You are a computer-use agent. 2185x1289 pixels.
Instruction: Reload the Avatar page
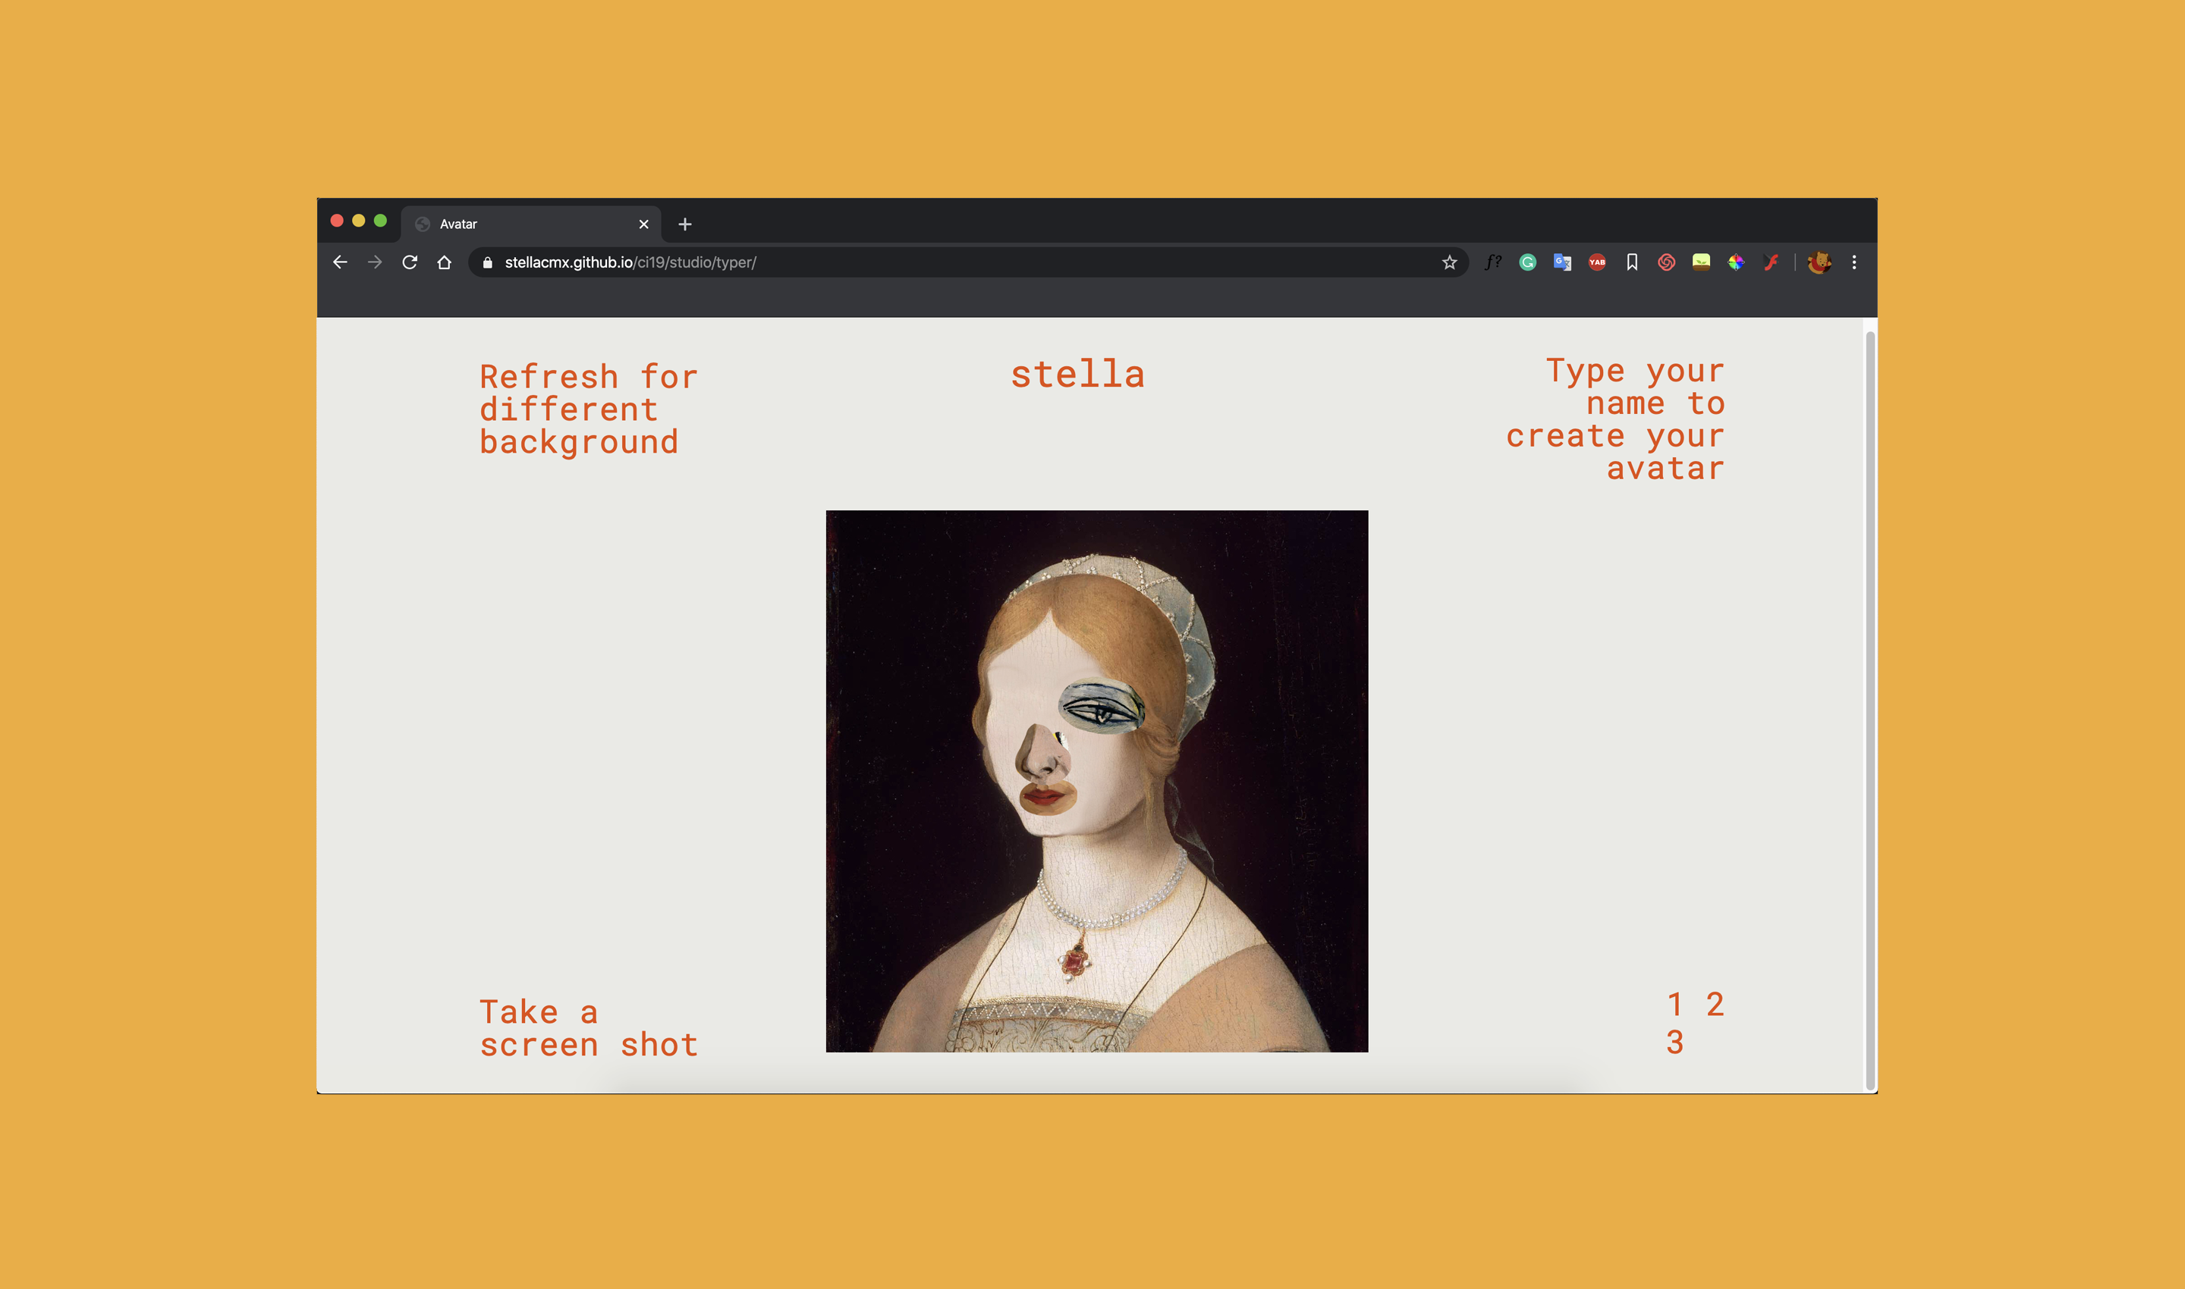pos(410,262)
